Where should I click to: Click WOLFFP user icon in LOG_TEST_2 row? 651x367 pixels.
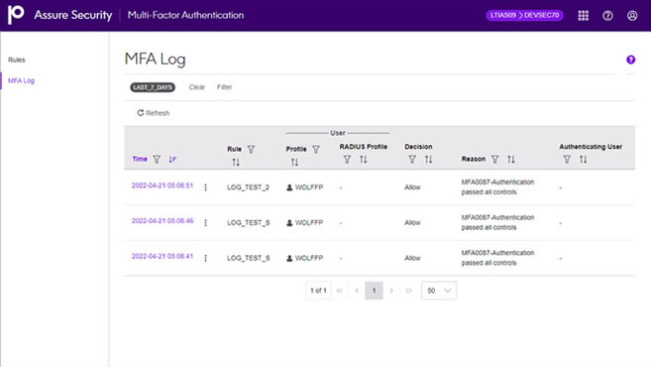pyautogui.click(x=289, y=187)
